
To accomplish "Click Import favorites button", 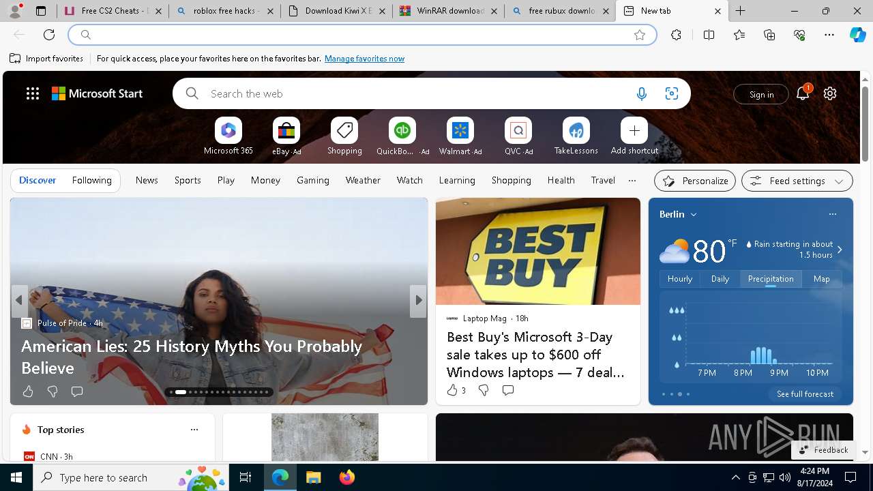I will pyautogui.click(x=46, y=59).
